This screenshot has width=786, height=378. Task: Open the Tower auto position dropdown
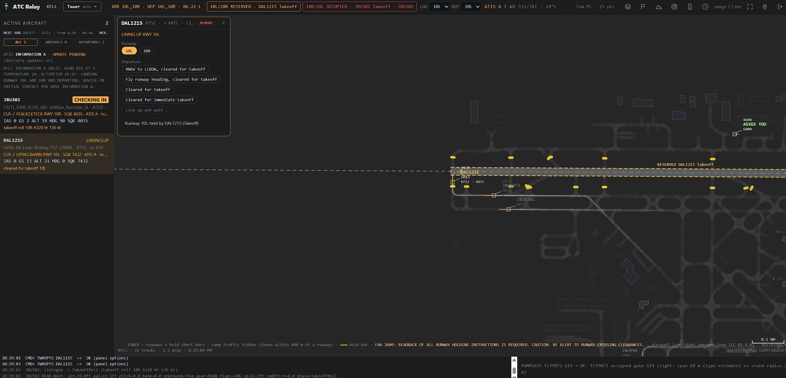pos(82,7)
